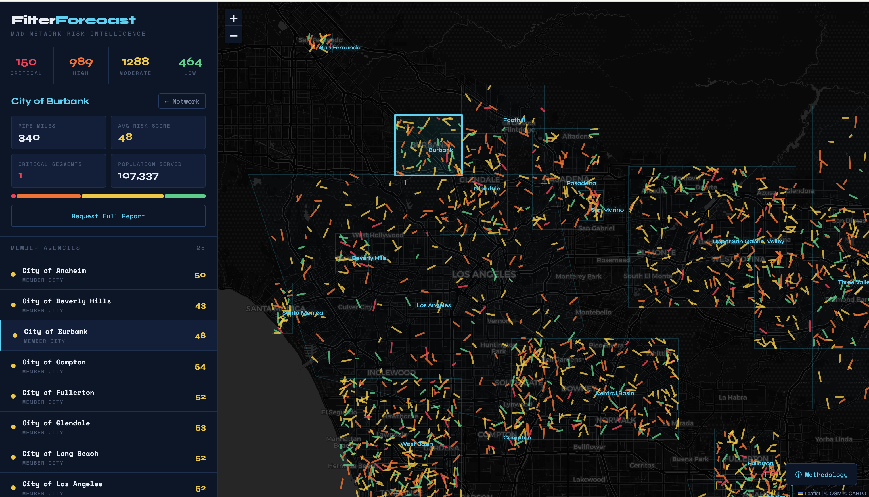Click the West Basin map label

point(416,444)
